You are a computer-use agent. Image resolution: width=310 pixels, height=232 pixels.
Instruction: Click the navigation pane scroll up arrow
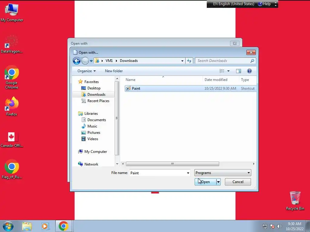click(x=117, y=79)
